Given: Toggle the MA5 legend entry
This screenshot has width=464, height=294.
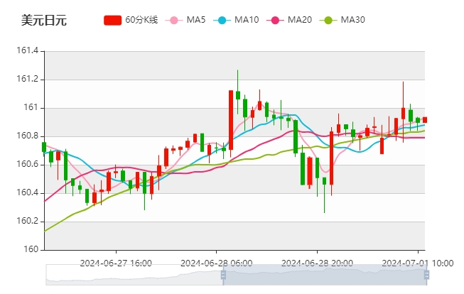Looking at the screenshot, I should [185, 20].
